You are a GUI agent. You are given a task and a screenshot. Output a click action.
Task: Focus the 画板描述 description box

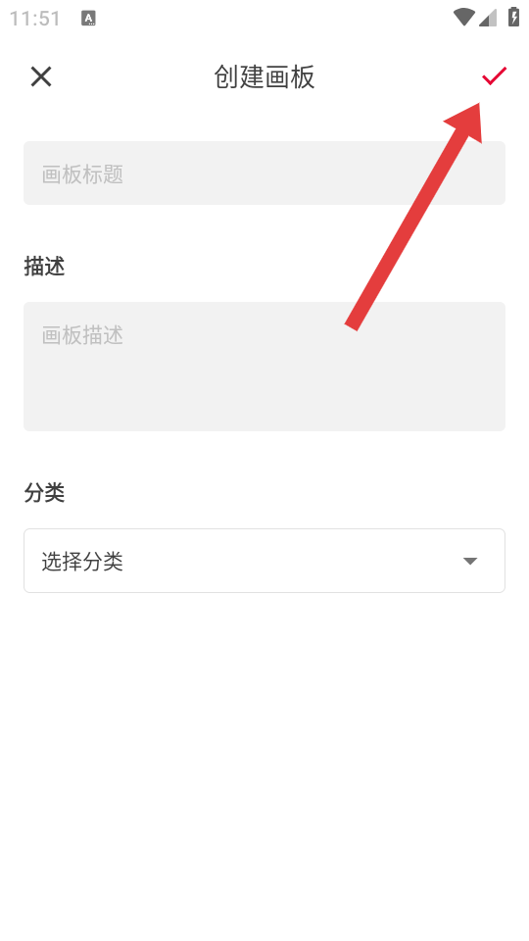tap(264, 366)
